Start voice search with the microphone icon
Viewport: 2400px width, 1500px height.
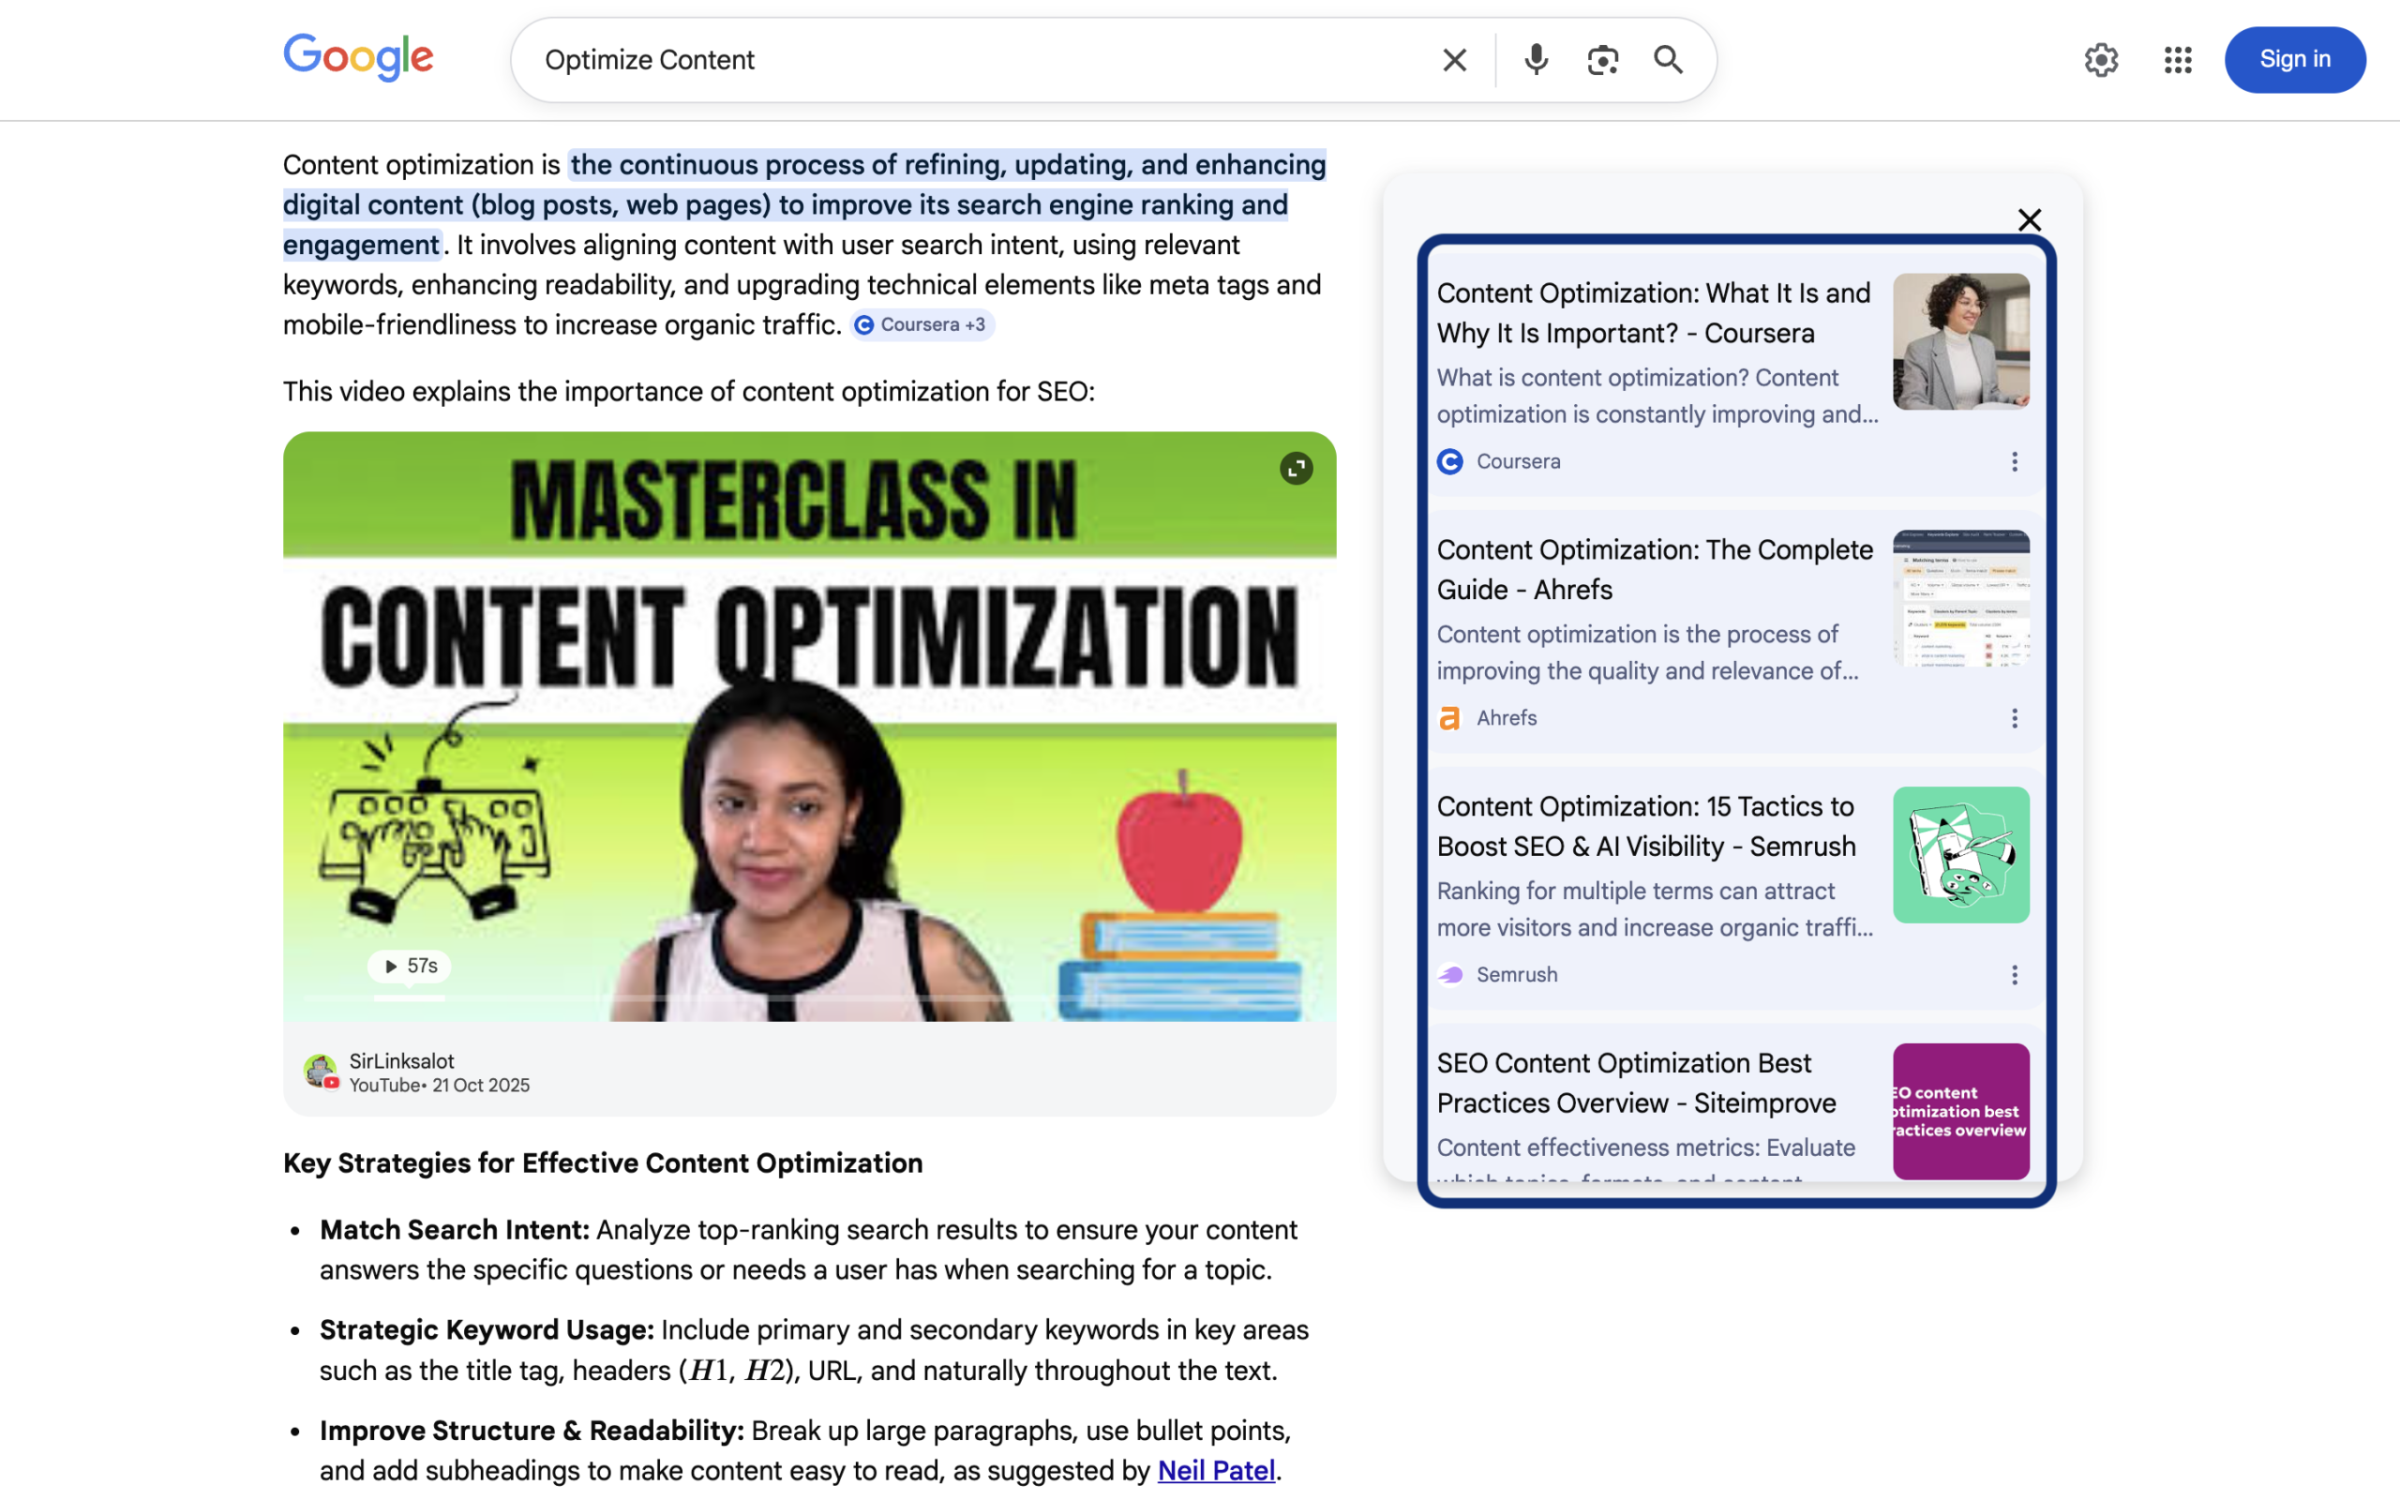(1536, 59)
